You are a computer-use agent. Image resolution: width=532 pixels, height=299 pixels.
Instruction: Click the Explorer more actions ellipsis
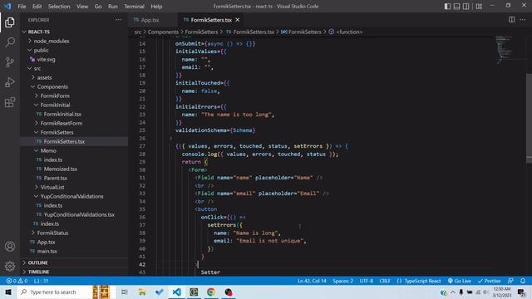tap(118, 20)
